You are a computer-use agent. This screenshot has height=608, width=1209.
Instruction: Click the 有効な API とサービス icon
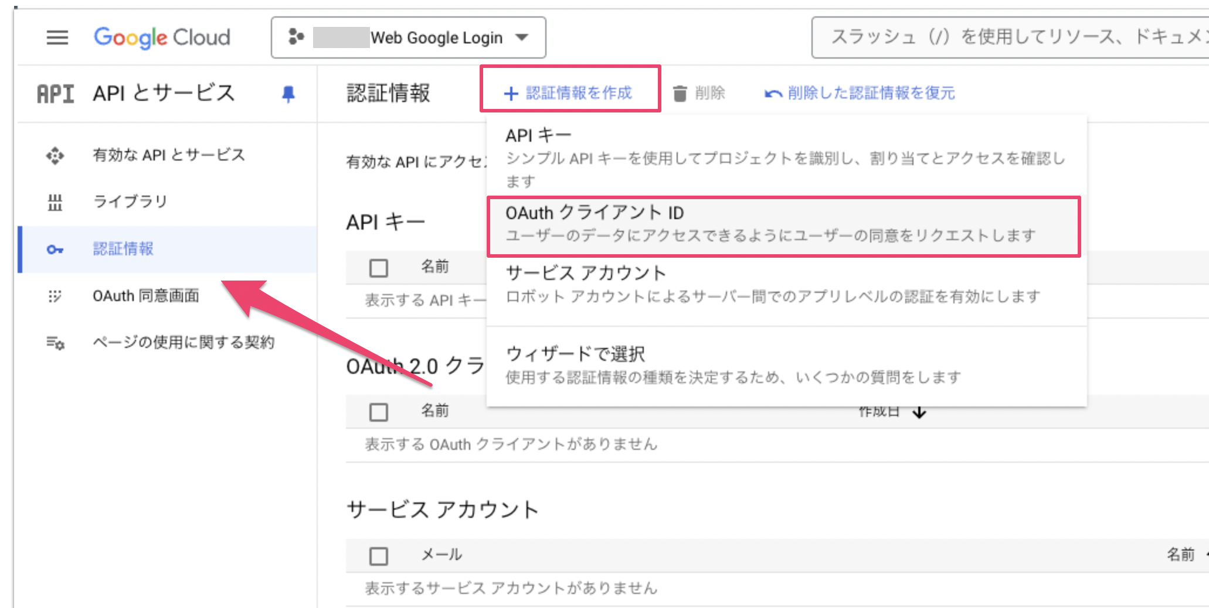[x=55, y=156]
